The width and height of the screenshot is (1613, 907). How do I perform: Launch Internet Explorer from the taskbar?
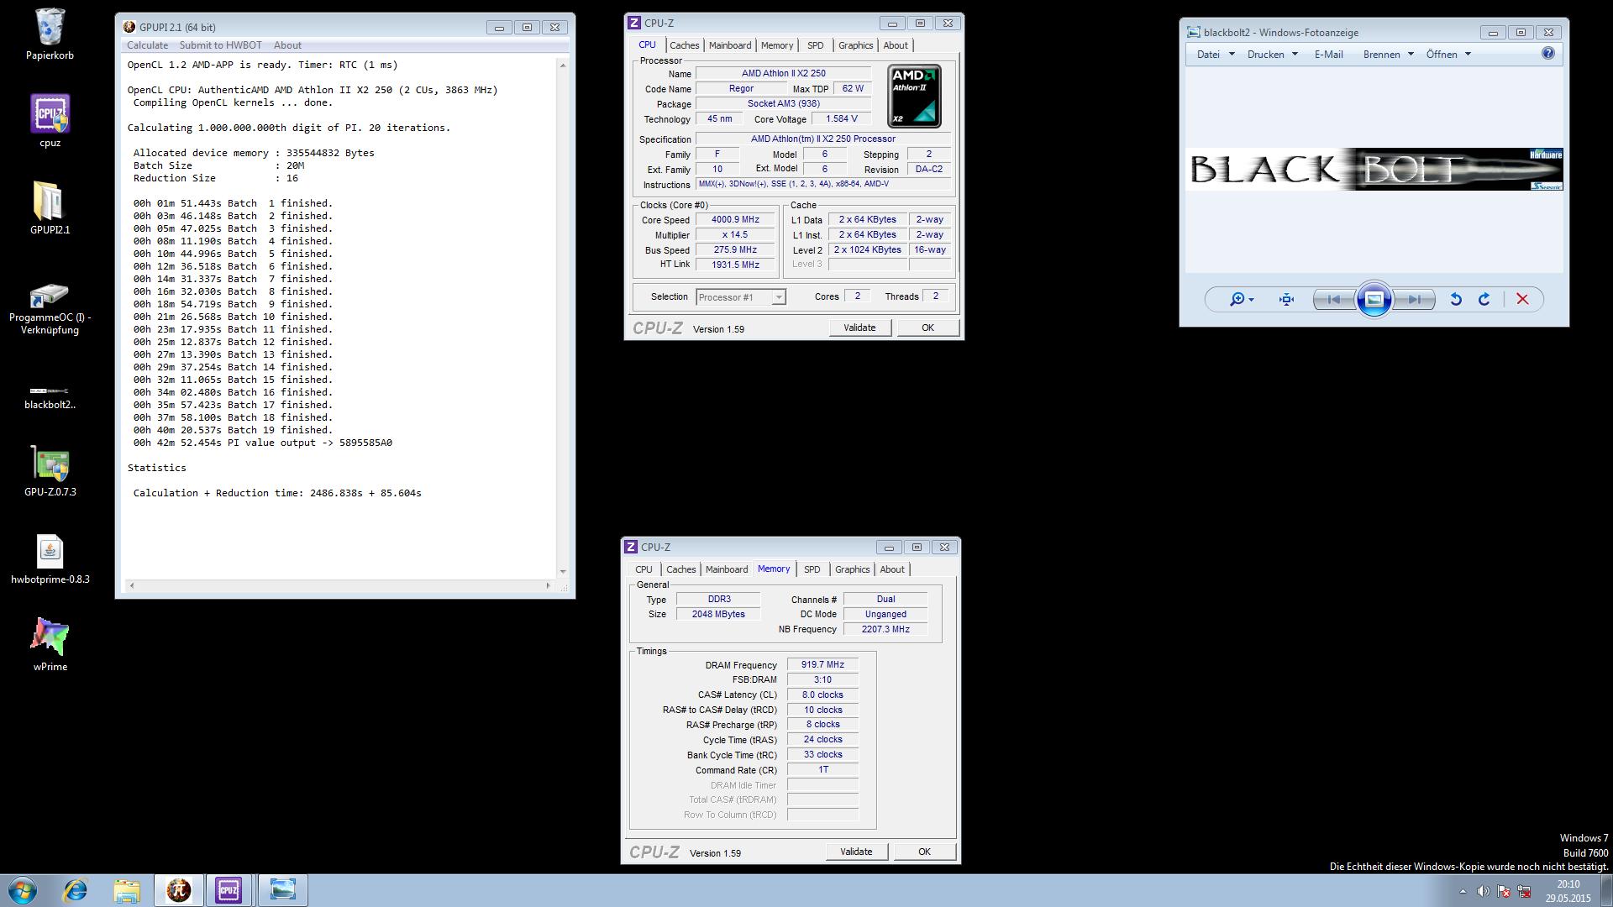tap(76, 890)
